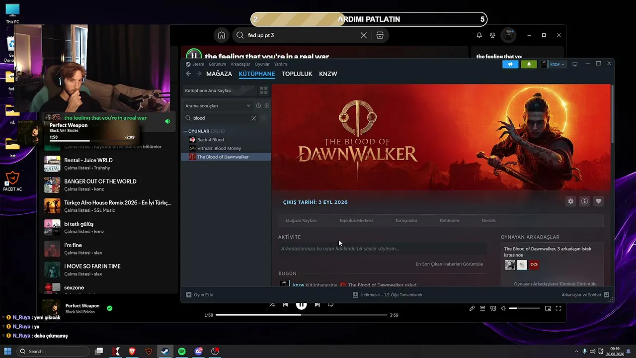The height and width of the screenshot is (358, 636).
Task: Filter library by ready-to-play icon
Action: [x=267, y=106]
